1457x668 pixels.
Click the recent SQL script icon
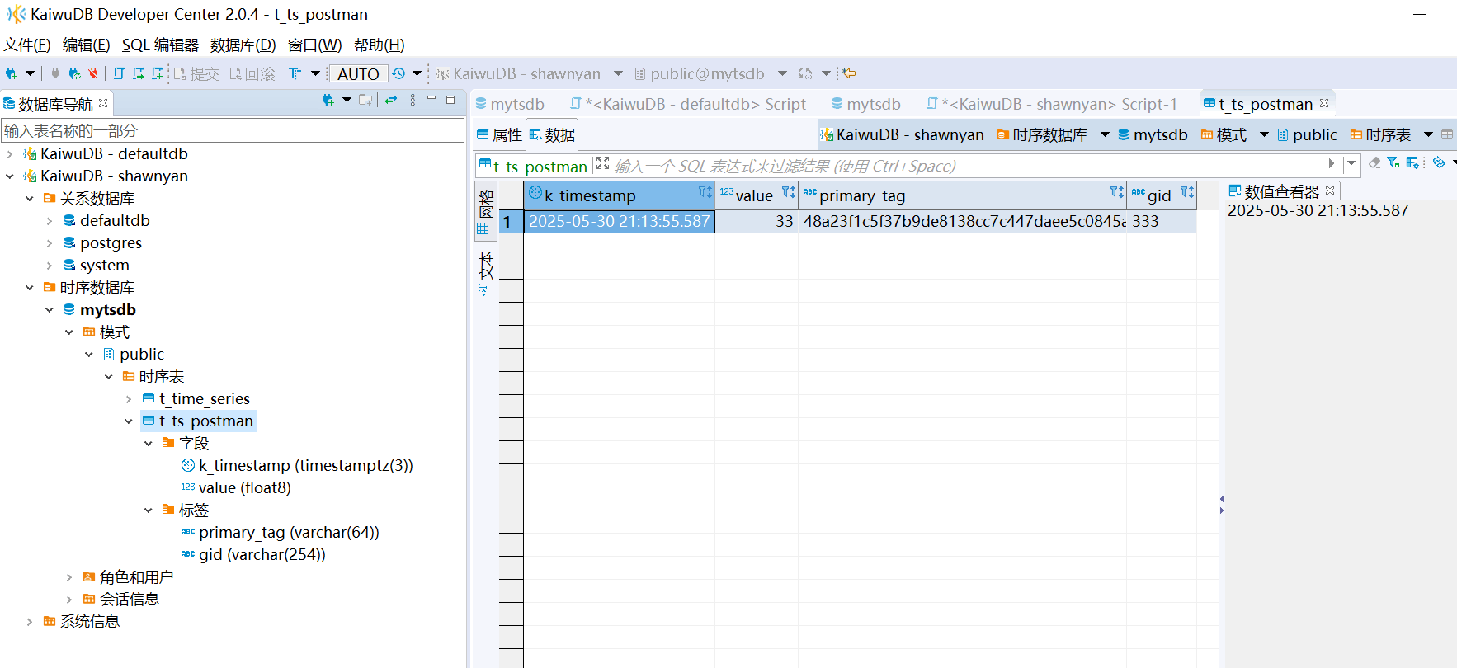click(138, 73)
